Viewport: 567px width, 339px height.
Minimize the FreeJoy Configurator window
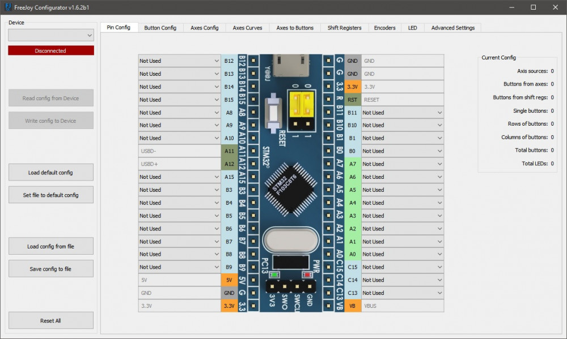[511, 7]
